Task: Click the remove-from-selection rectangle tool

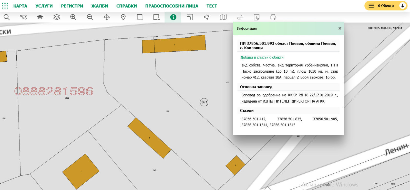Action: coord(156,17)
